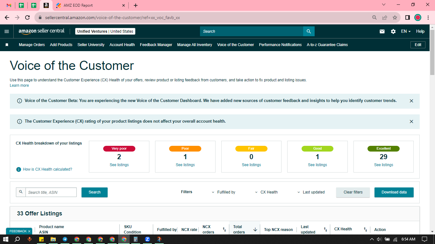Image resolution: width=435 pixels, height=244 pixels.
Task: Close the CX rating account health notice
Action: tap(411, 121)
